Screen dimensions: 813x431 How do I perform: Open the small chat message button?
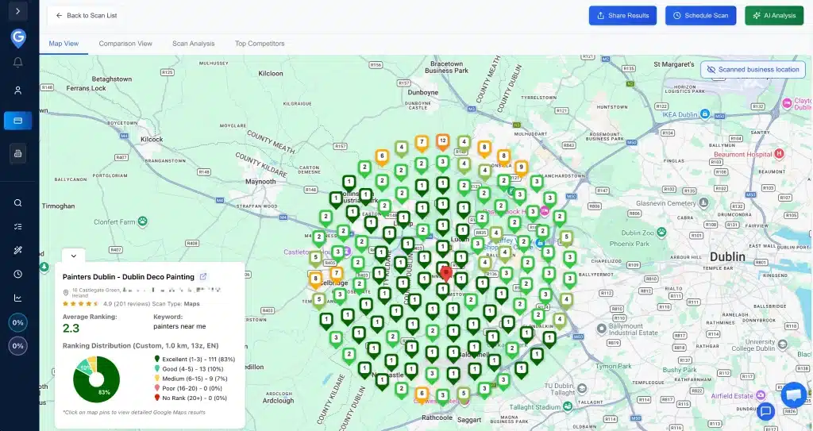(x=766, y=411)
